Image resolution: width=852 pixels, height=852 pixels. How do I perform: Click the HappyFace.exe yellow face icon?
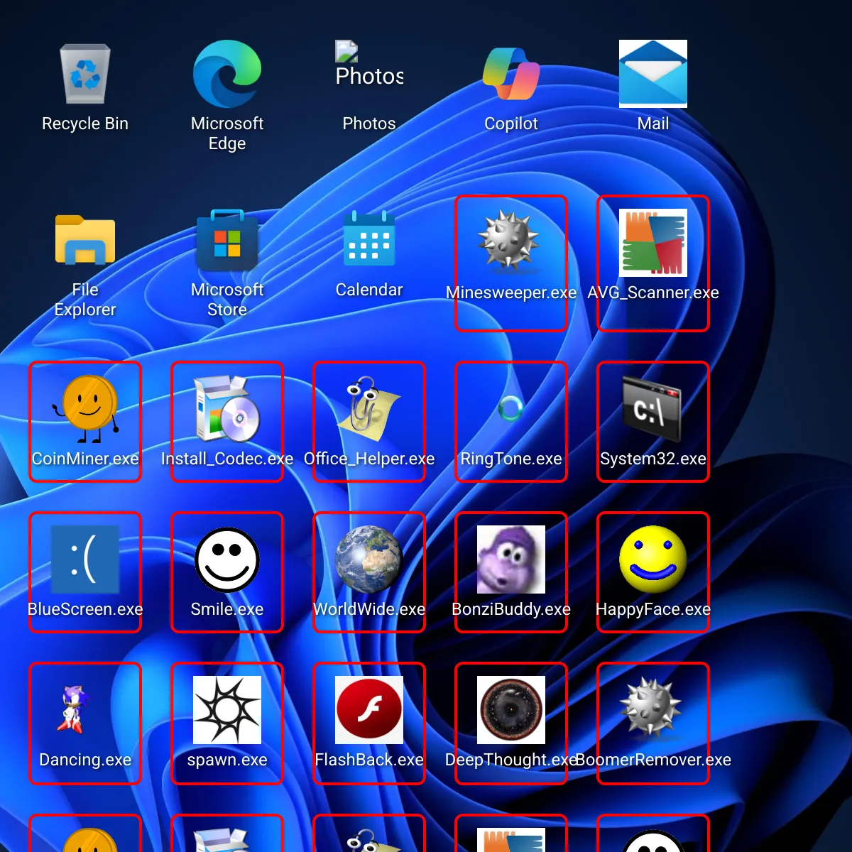click(x=653, y=559)
